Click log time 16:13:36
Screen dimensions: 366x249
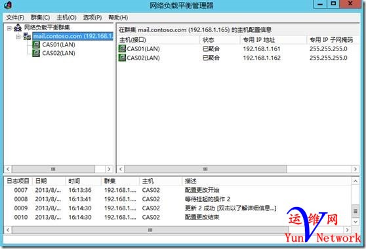point(80,190)
